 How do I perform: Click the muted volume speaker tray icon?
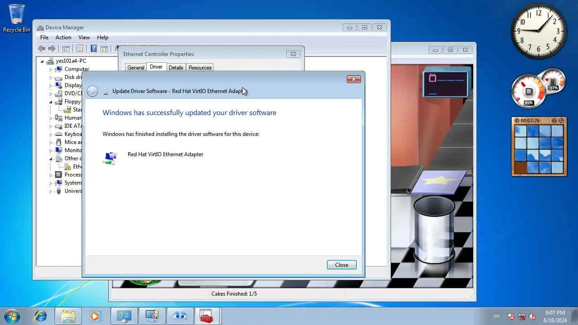point(533,316)
